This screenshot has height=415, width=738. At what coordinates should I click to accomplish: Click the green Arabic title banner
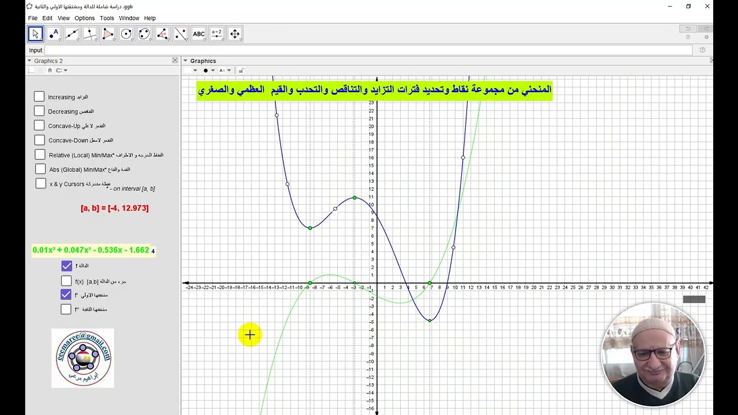pyautogui.click(x=375, y=90)
